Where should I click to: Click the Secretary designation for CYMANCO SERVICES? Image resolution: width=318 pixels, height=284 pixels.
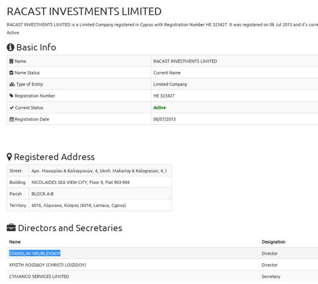pyautogui.click(x=271, y=276)
